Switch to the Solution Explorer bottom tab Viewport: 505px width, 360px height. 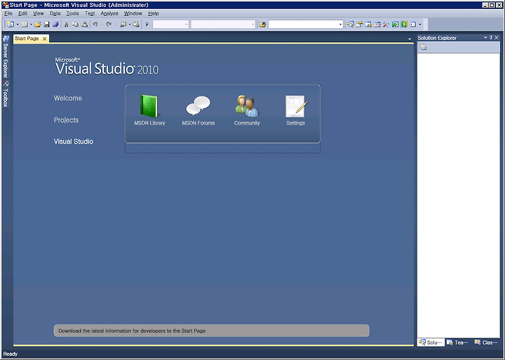pos(431,342)
